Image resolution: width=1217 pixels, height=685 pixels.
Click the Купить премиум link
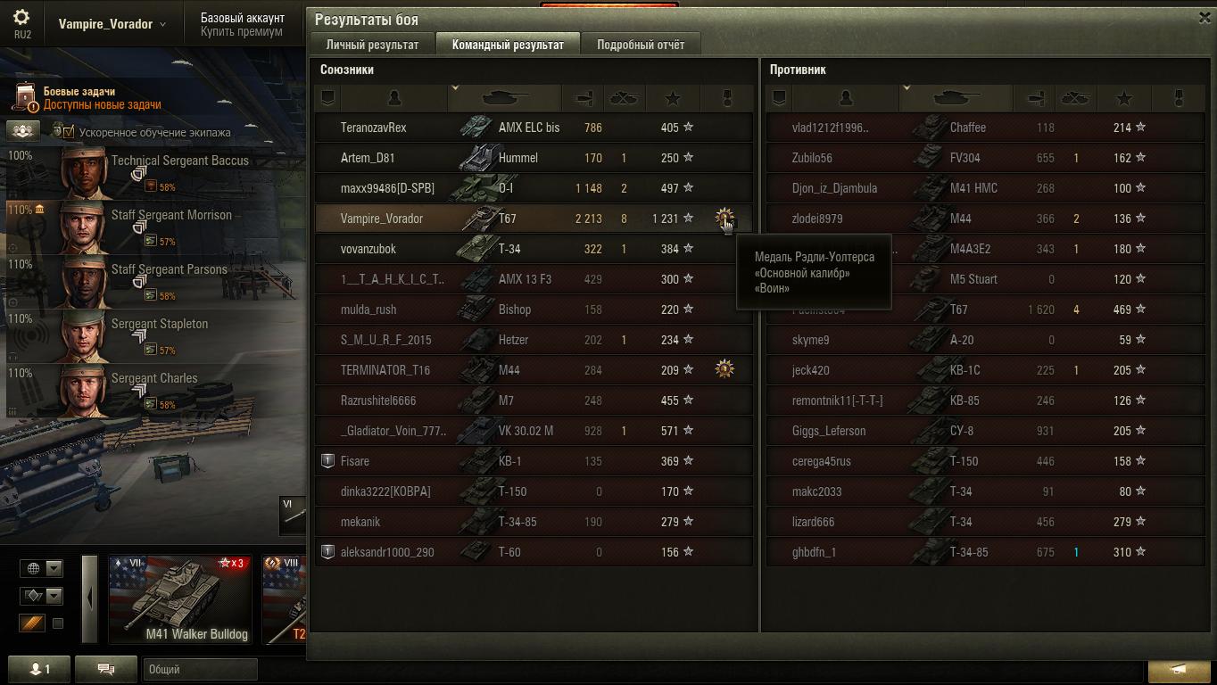pos(241,31)
